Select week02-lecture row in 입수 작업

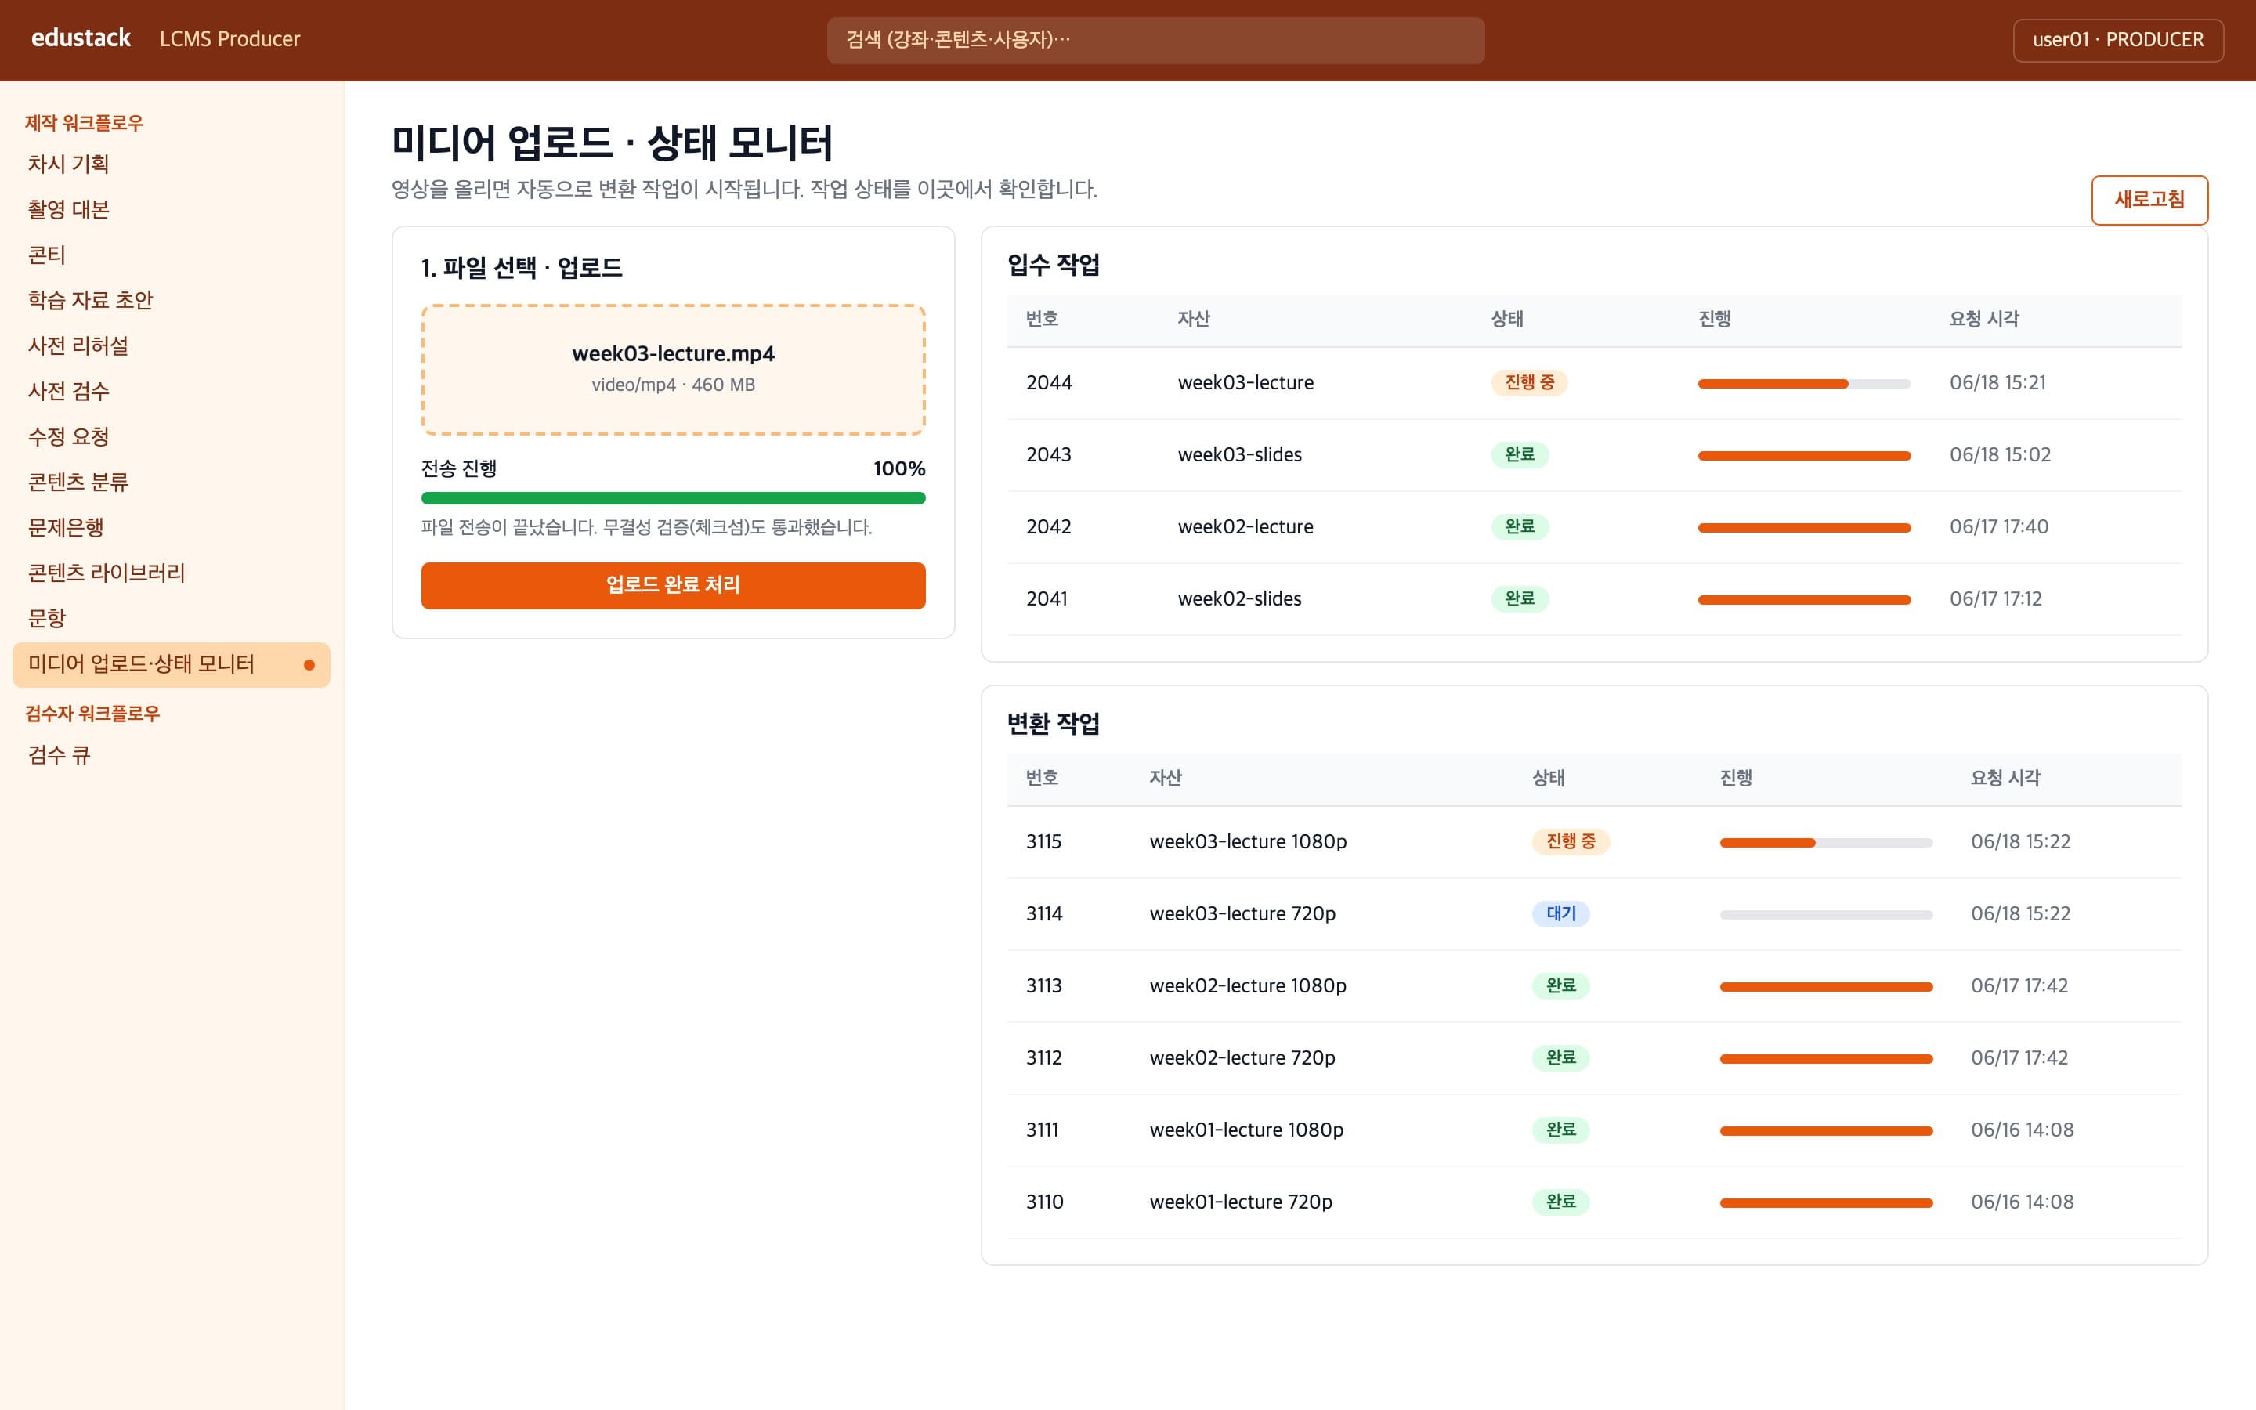(1594, 527)
